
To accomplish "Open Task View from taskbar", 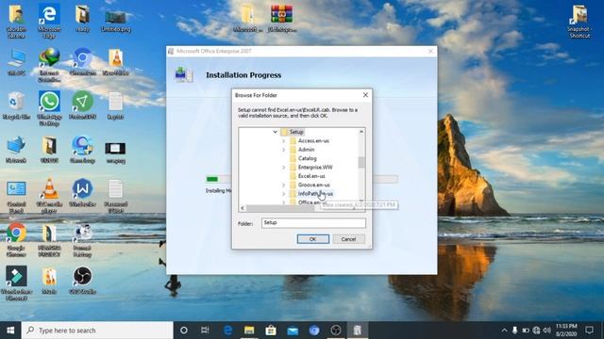I will click(x=205, y=331).
